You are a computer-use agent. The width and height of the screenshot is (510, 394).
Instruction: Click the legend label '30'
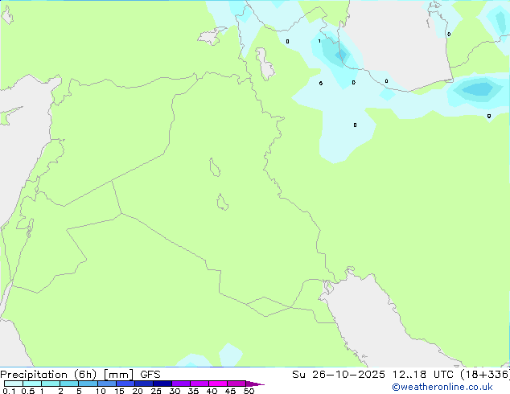tap(175, 391)
